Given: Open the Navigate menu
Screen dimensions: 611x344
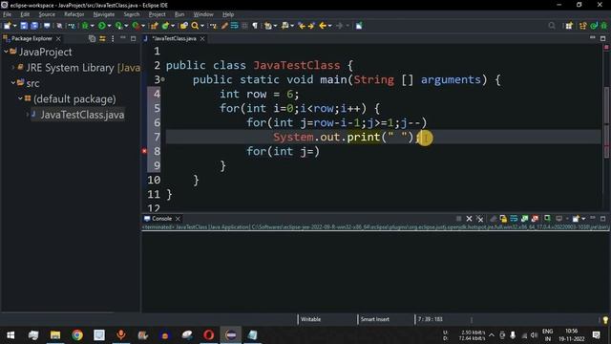Looking at the screenshot, I should [x=104, y=14].
